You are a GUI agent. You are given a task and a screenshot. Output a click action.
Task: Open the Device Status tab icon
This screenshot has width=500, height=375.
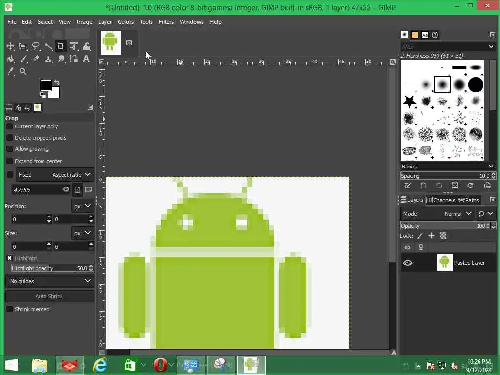click(18, 108)
